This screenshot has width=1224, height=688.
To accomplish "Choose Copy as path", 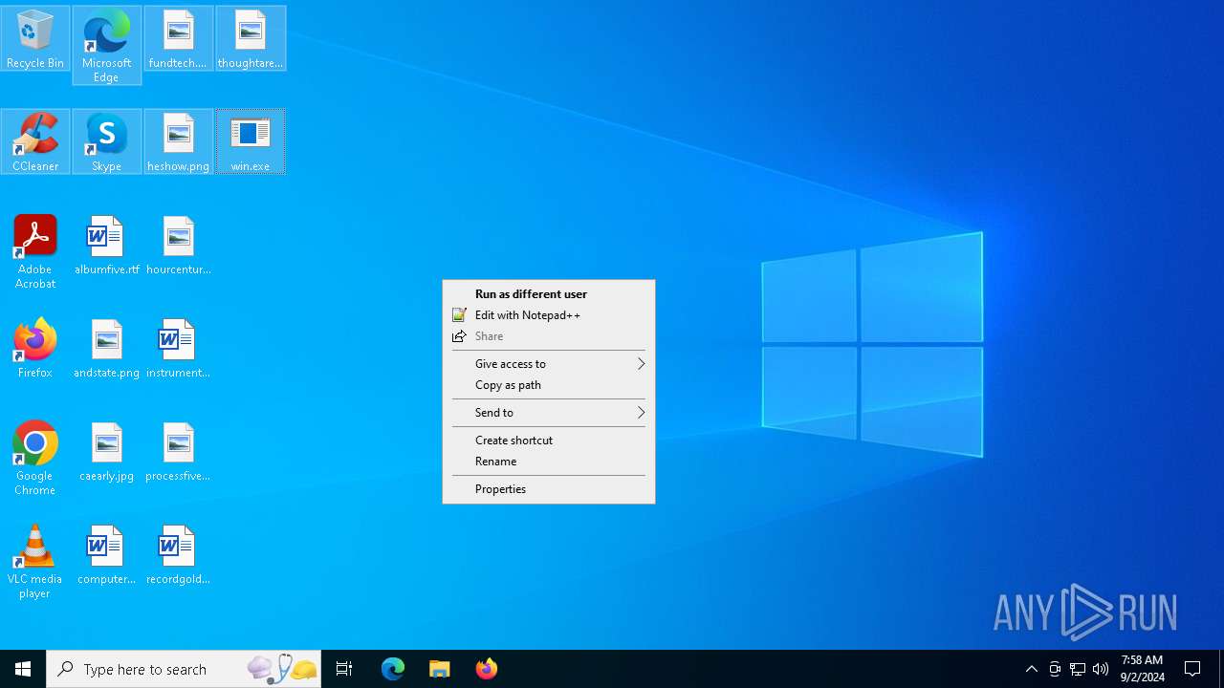I will pos(549,385).
